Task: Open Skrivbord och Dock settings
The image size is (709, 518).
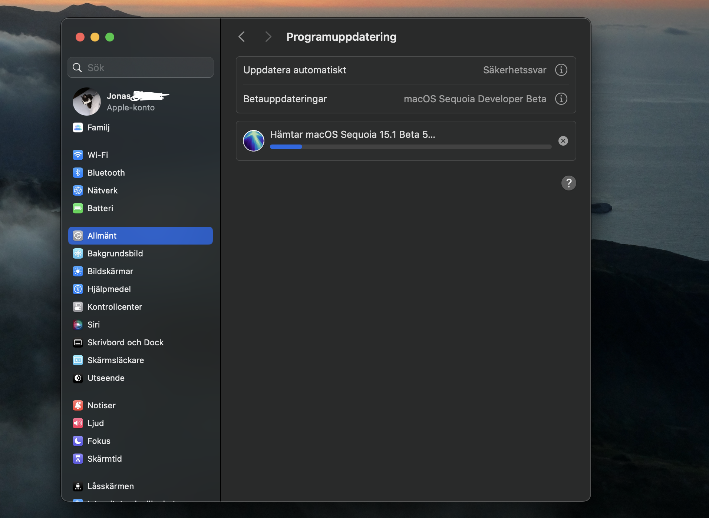Action: 125,342
